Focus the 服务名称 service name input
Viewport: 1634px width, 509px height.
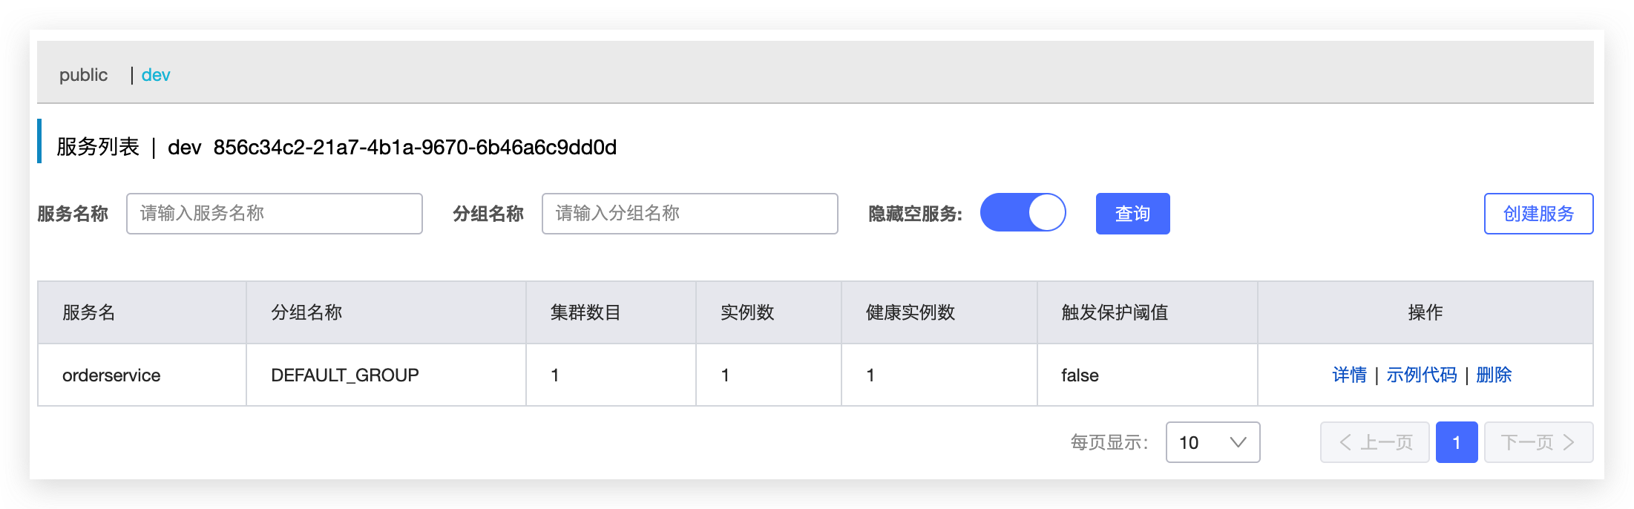[275, 214]
